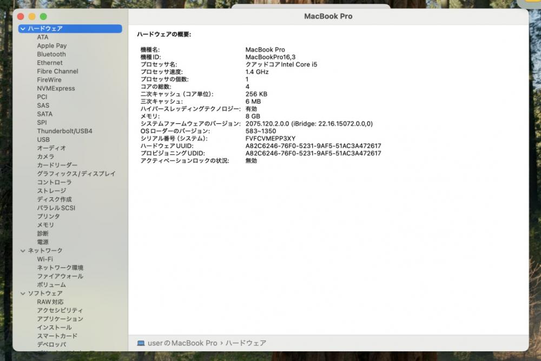Choose コントローラ in the hardware list
The width and height of the screenshot is (541, 361).
(55, 182)
